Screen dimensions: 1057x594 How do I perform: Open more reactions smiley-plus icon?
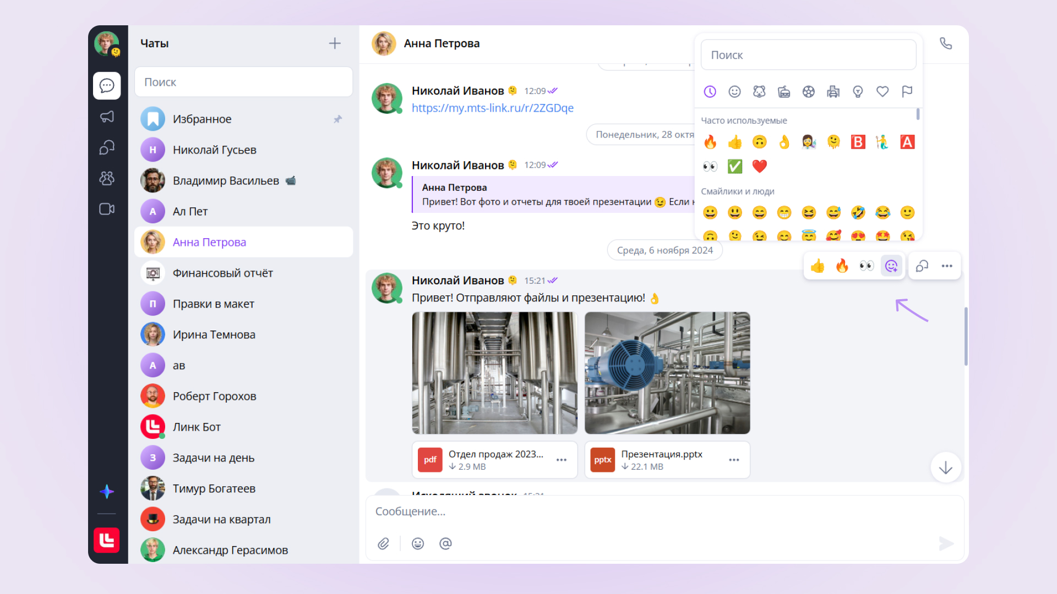coord(891,266)
